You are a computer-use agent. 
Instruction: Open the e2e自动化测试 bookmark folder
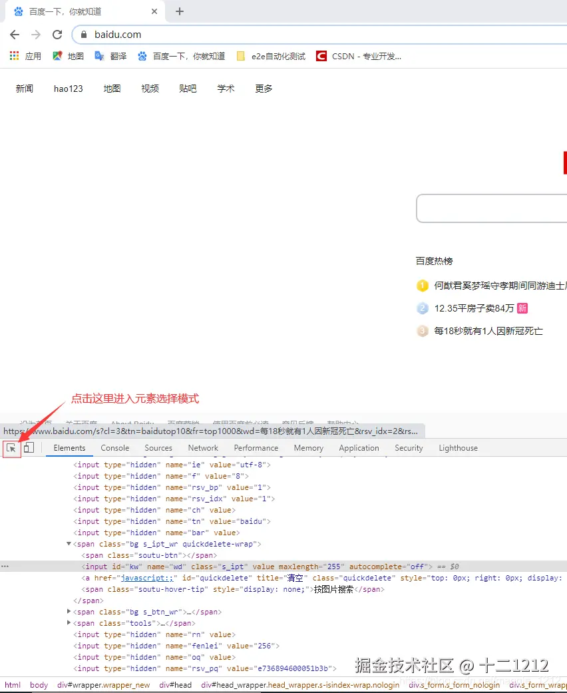pos(271,56)
